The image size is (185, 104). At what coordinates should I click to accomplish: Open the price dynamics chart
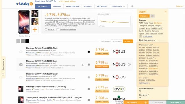[x=114, y=21]
